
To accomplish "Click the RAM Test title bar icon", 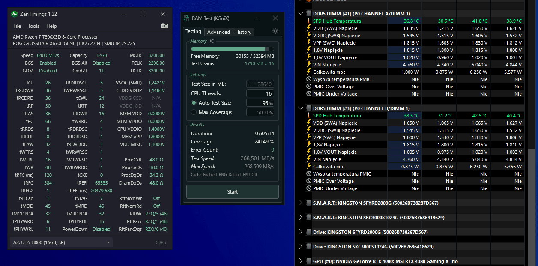I will pyautogui.click(x=186, y=18).
